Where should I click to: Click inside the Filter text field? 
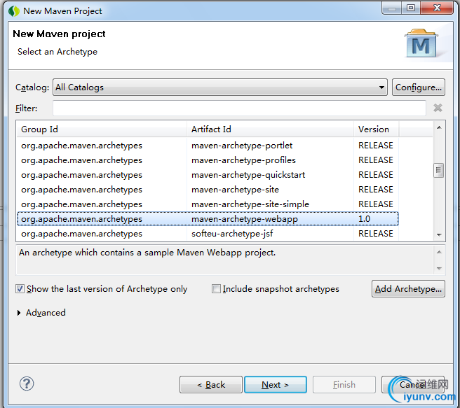point(239,108)
